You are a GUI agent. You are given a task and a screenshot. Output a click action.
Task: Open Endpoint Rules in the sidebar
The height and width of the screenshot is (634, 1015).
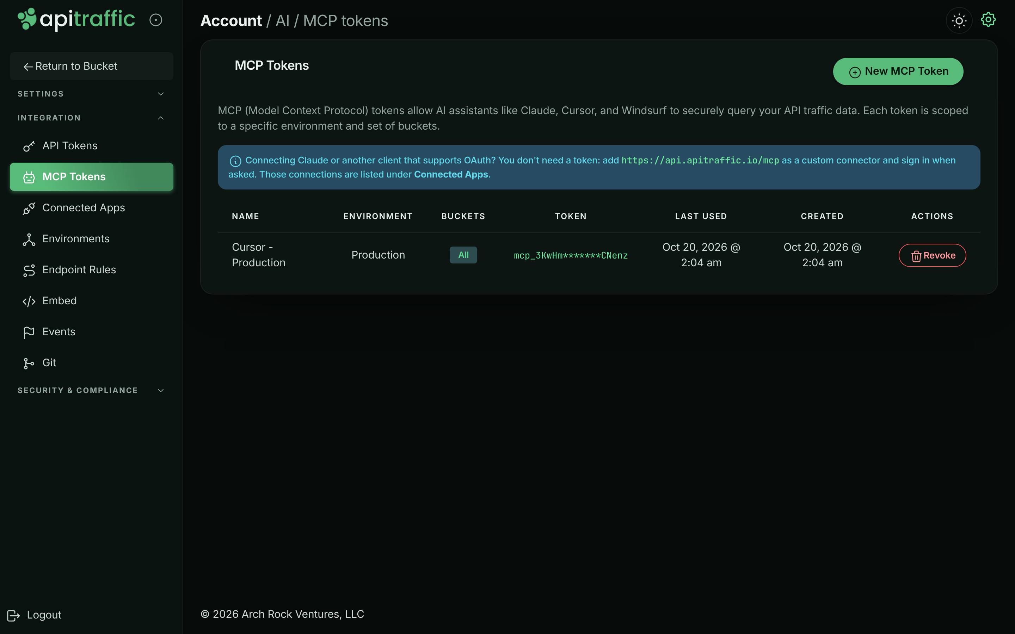coord(91,270)
